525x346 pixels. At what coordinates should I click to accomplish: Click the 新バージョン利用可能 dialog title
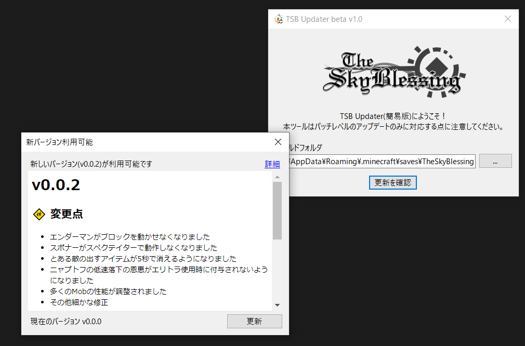click(60, 142)
